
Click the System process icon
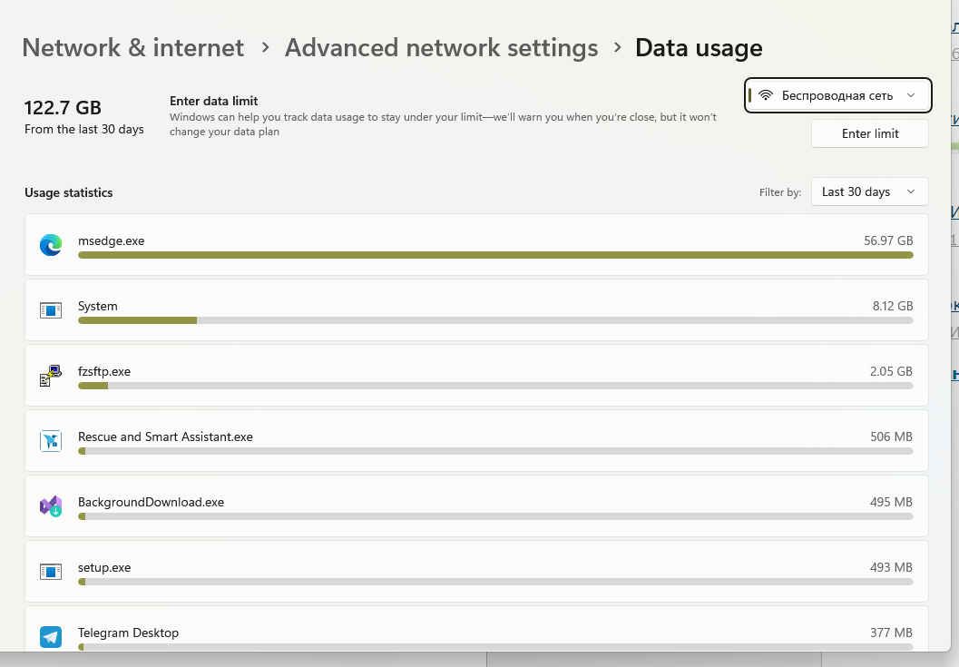pyautogui.click(x=51, y=310)
